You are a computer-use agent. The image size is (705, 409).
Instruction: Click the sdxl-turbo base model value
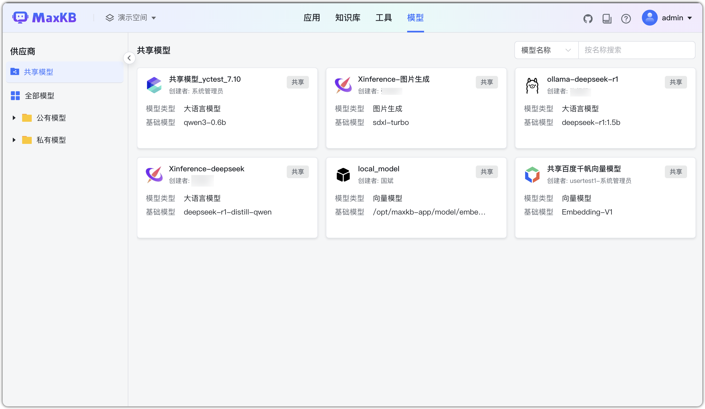click(391, 123)
